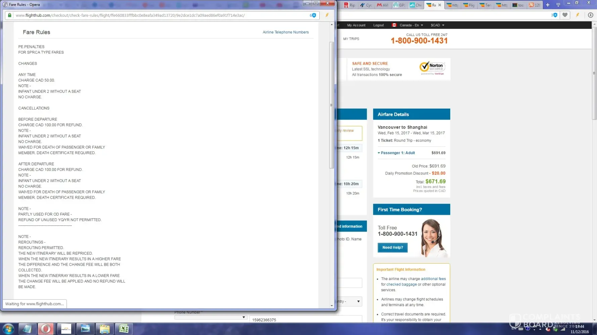Click the green padlock in Fare Rules address bar

[9, 15]
